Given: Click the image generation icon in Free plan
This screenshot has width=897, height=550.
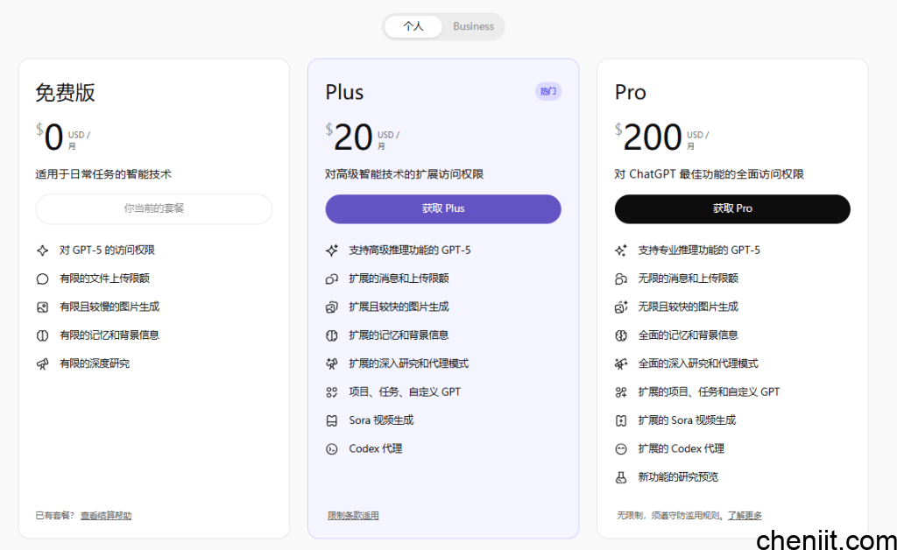Looking at the screenshot, I should [42, 307].
